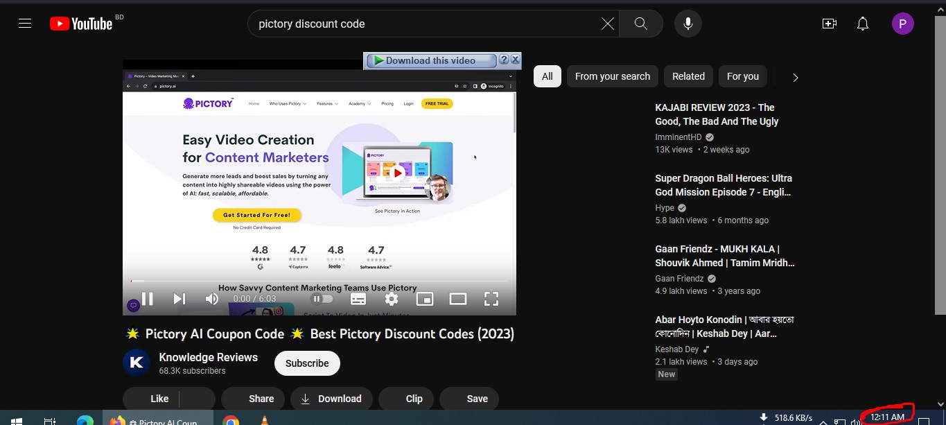Share the video

pyautogui.click(x=253, y=399)
